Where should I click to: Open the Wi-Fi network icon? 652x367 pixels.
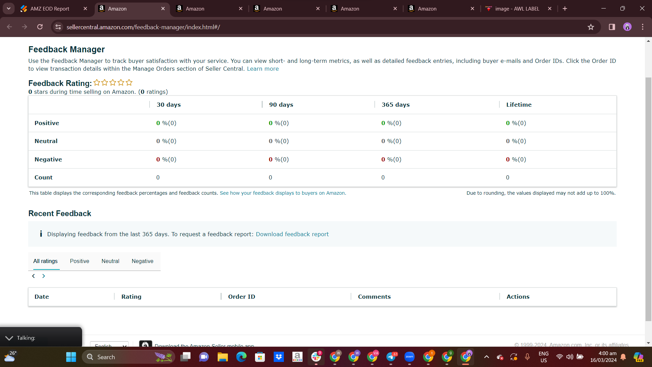coord(559,357)
